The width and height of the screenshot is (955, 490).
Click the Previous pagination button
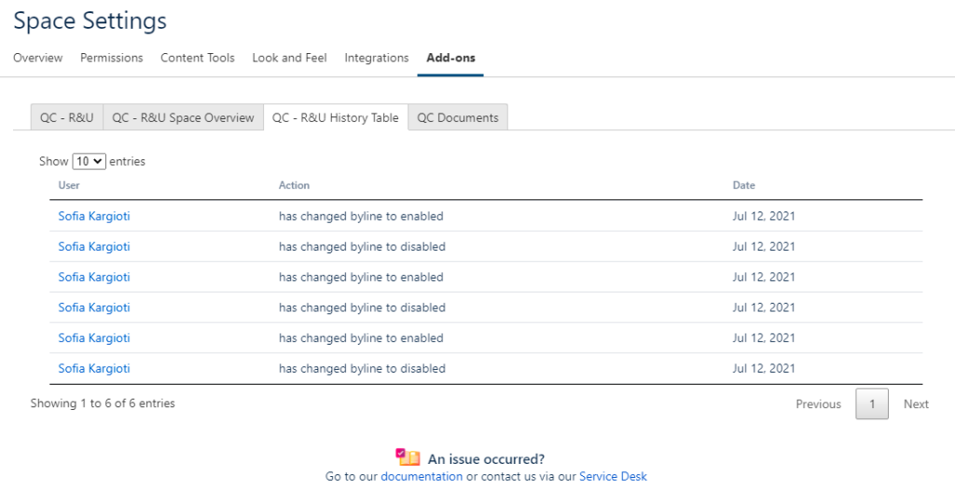coord(818,404)
